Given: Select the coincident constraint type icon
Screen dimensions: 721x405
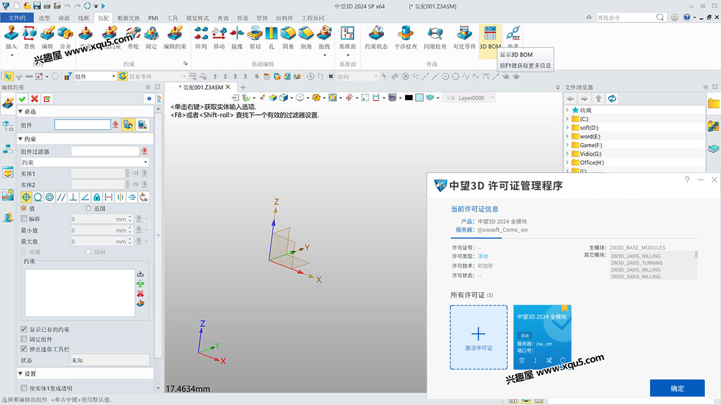Looking at the screenshot, I should click(26, 197).
